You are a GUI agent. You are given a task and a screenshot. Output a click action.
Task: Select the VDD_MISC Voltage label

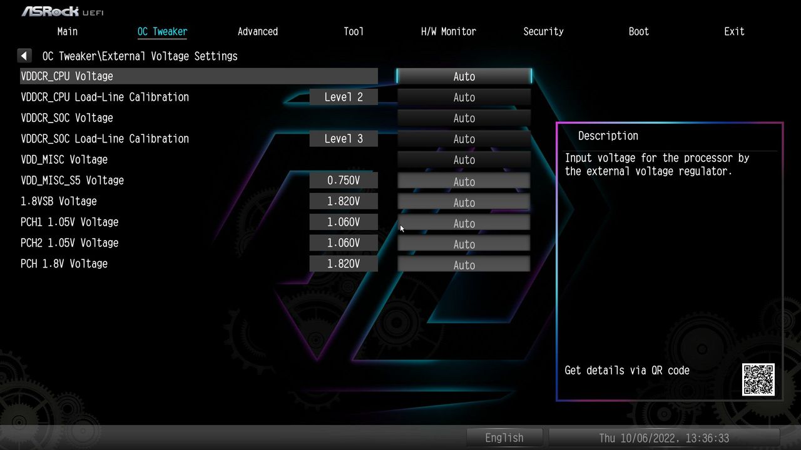pyautogui.click(x=64, y=159)
